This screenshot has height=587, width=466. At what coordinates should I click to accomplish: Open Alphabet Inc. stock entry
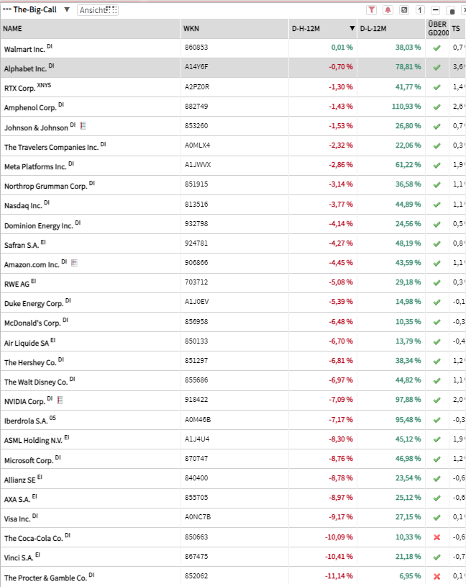(25, 68)
